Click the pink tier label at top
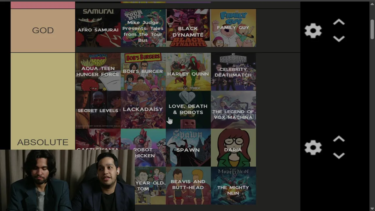 pyautogui.click(x=43, y=5)
